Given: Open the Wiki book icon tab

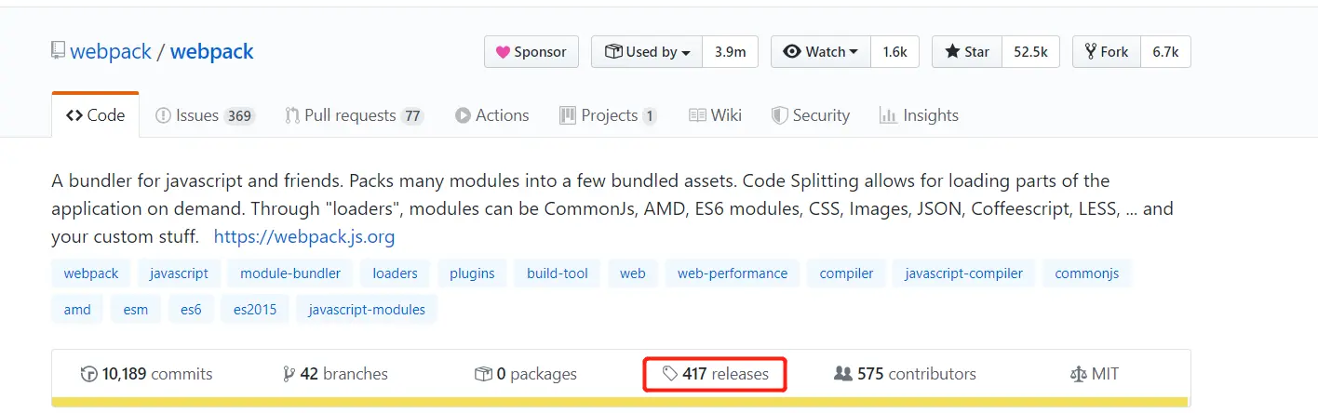Looking at the screenshot, I should [x=715, y=115].
